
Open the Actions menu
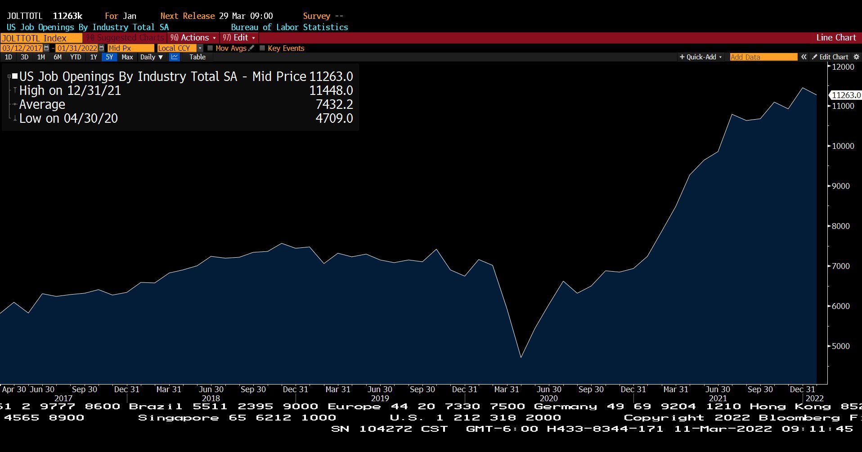[x=193, y=38]
